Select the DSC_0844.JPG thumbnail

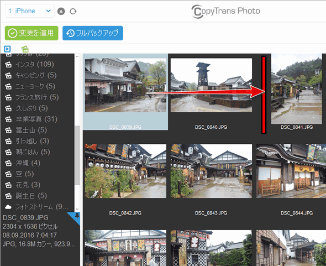(291, 171)
